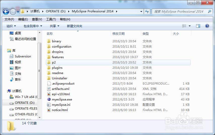The image size is (215, 135).
Task: Open the 视频 library
Action: (x=18, y=62)
